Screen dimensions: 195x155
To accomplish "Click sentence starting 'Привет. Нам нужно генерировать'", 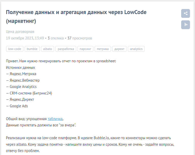I will pyautogui.click(x=61, y=61).
